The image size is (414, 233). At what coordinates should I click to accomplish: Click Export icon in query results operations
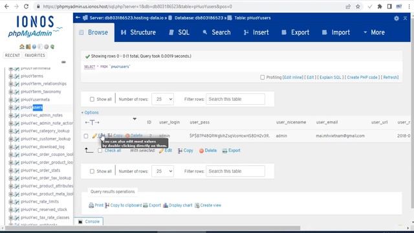click(x=145, y=205)
